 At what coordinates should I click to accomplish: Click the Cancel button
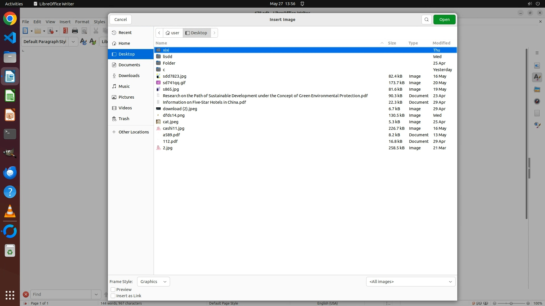(x=121, y=20)
